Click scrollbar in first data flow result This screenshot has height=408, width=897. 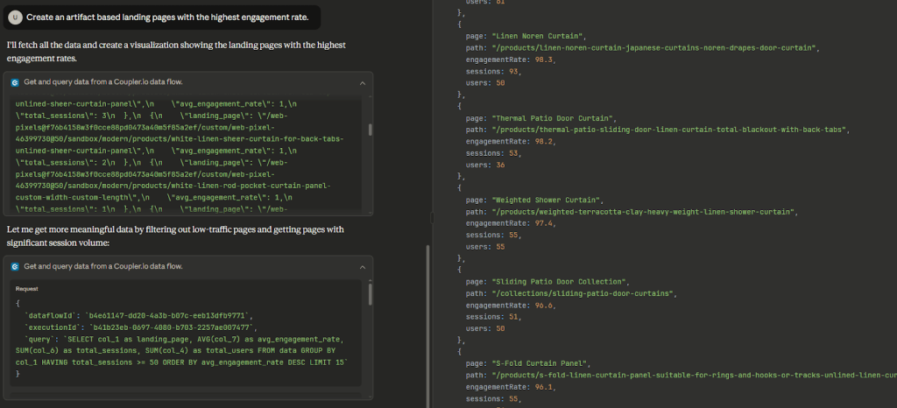click(x=371, y=130)
